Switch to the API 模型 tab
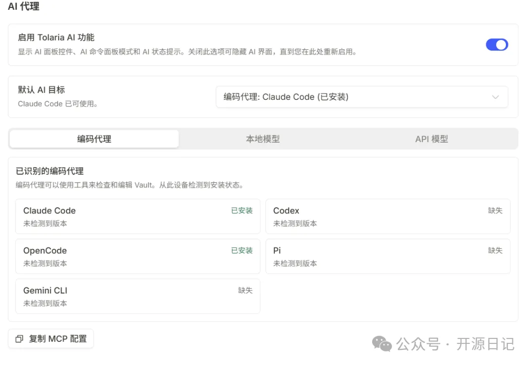The height and width of the screenshot is (365, 531). 432,139
